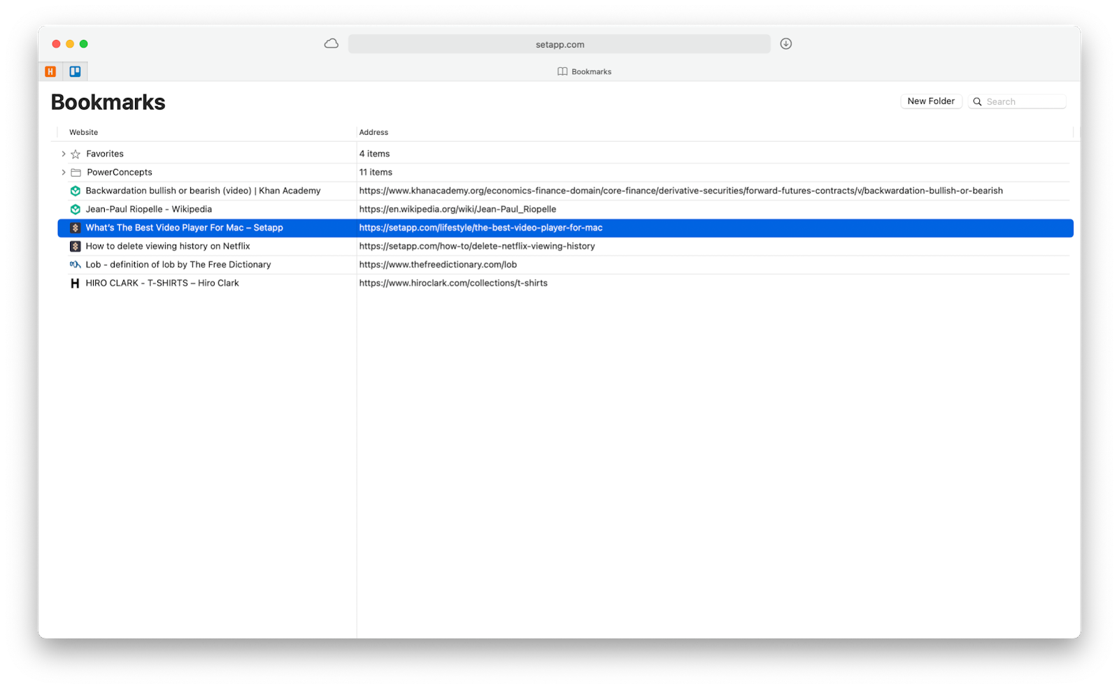Select What's The Best Video Player bookmark
Image resolution: width=1119 pixels, height=689 pixels.
184,228
